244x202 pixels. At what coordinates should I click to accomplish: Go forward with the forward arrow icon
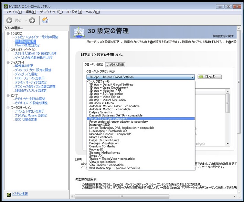point(32,20)
